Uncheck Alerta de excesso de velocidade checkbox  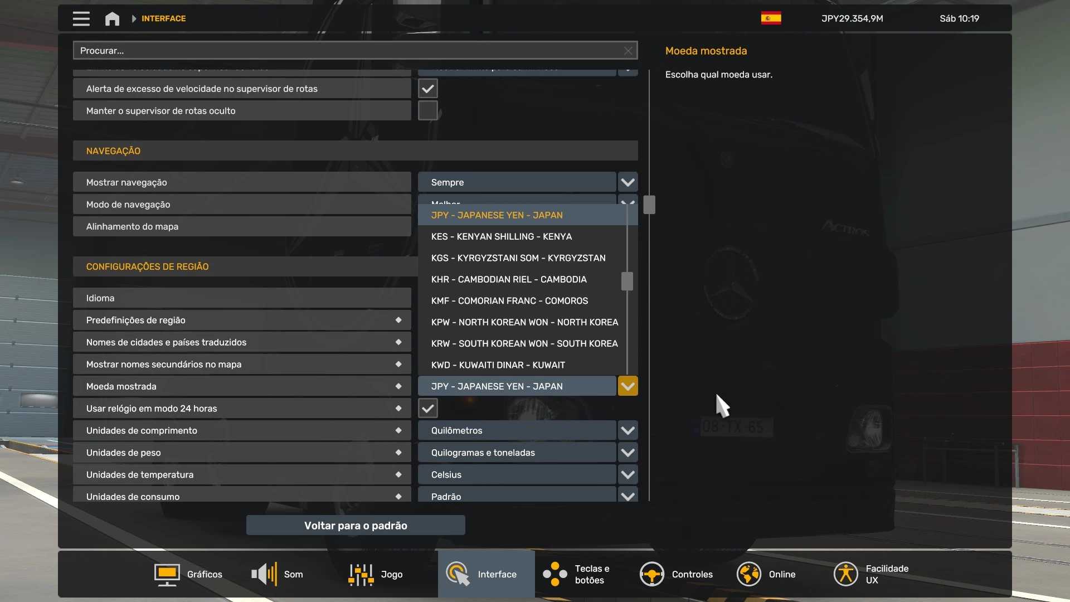427,89
